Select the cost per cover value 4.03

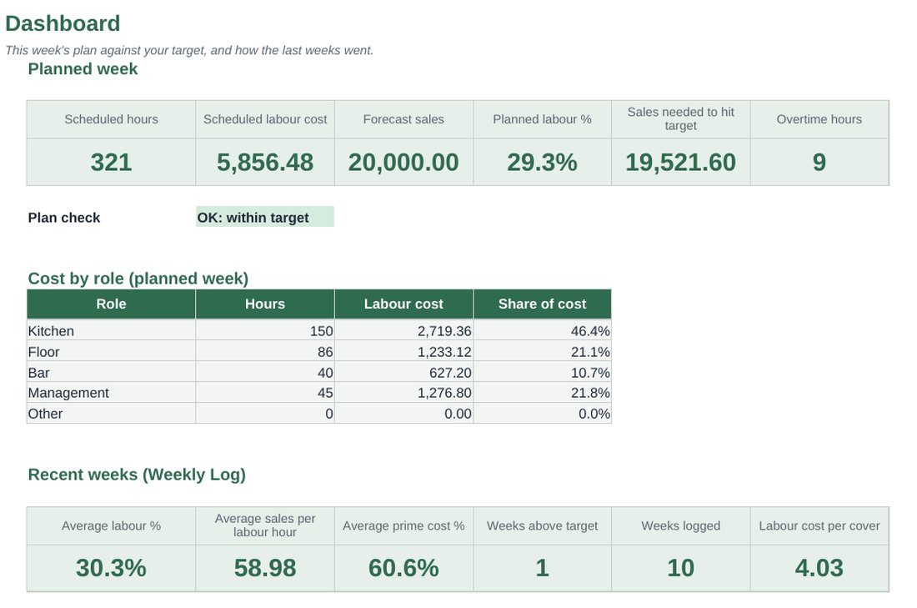point(819,568)
